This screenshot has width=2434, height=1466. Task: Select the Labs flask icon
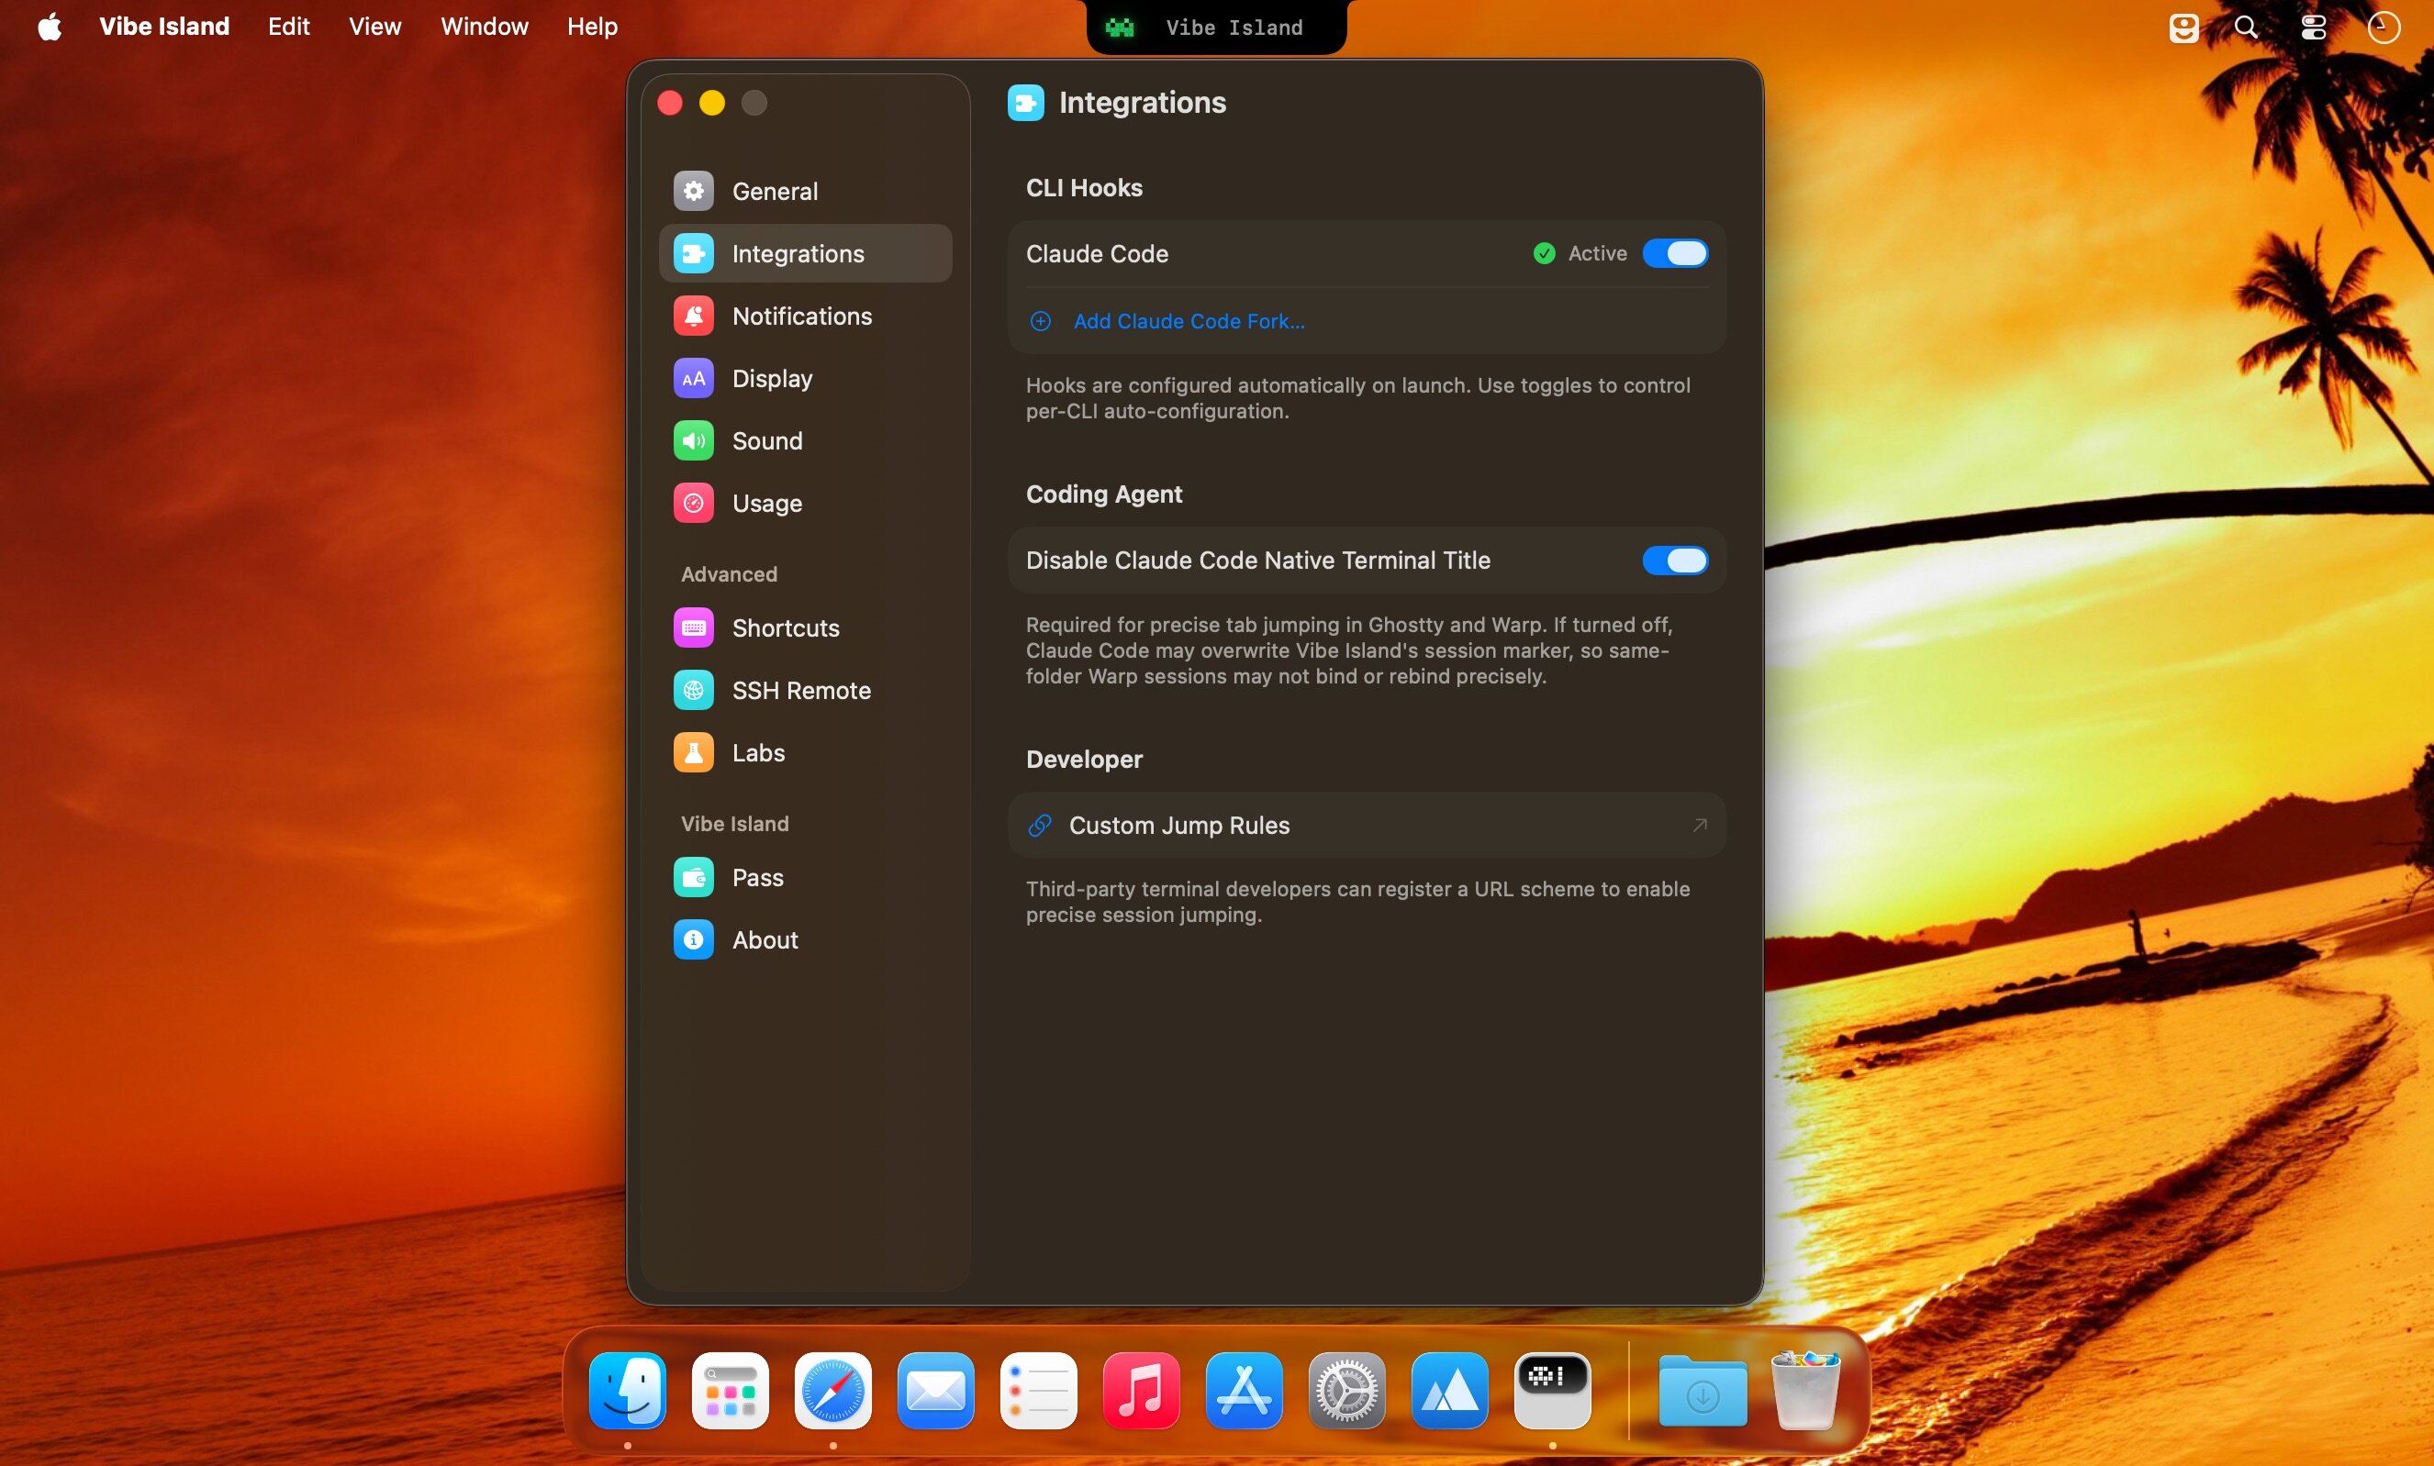(x=694, y=752)
